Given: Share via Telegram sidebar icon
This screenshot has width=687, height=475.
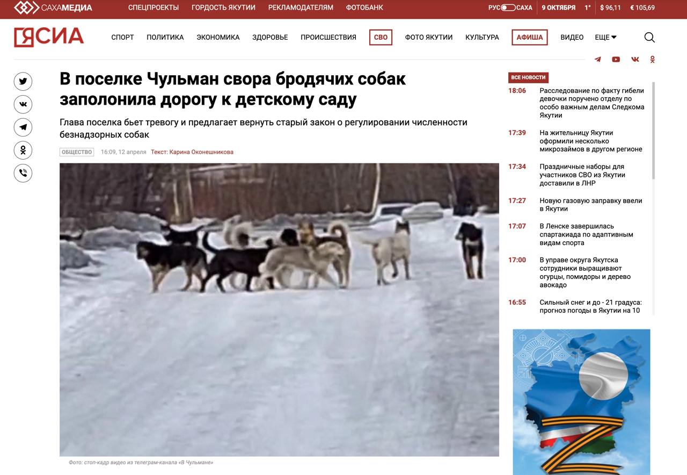Looking at the screenshot, I should pyautogui.click(x=23, y=127).
